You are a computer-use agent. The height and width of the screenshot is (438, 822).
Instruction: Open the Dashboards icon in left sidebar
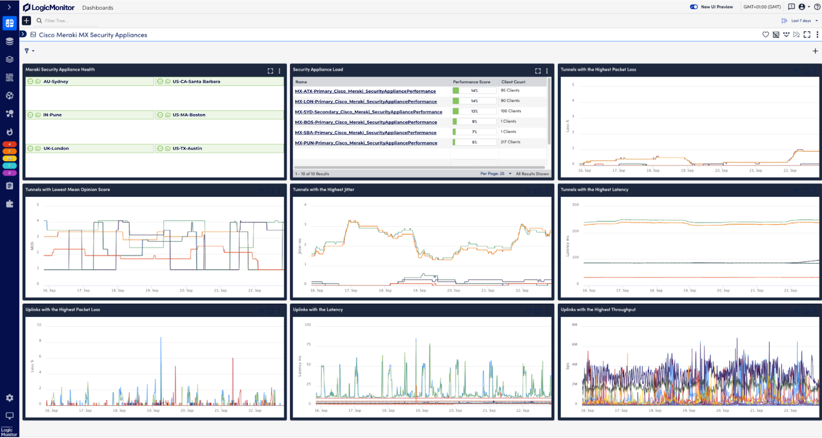(x=9, y=23)
